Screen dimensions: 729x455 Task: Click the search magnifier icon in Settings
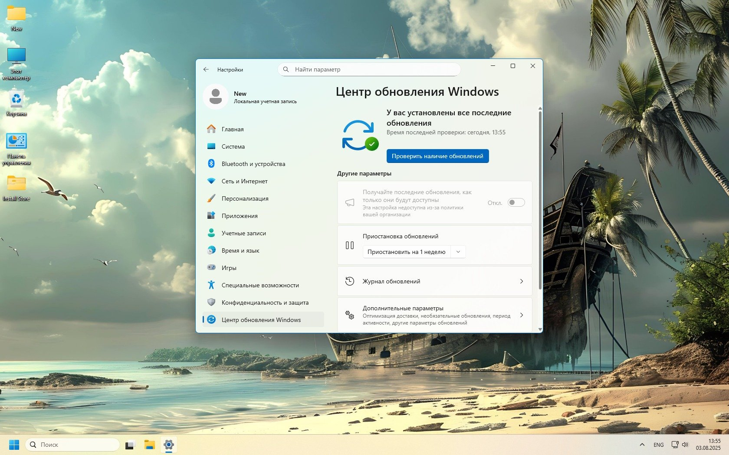click(286, 69)
